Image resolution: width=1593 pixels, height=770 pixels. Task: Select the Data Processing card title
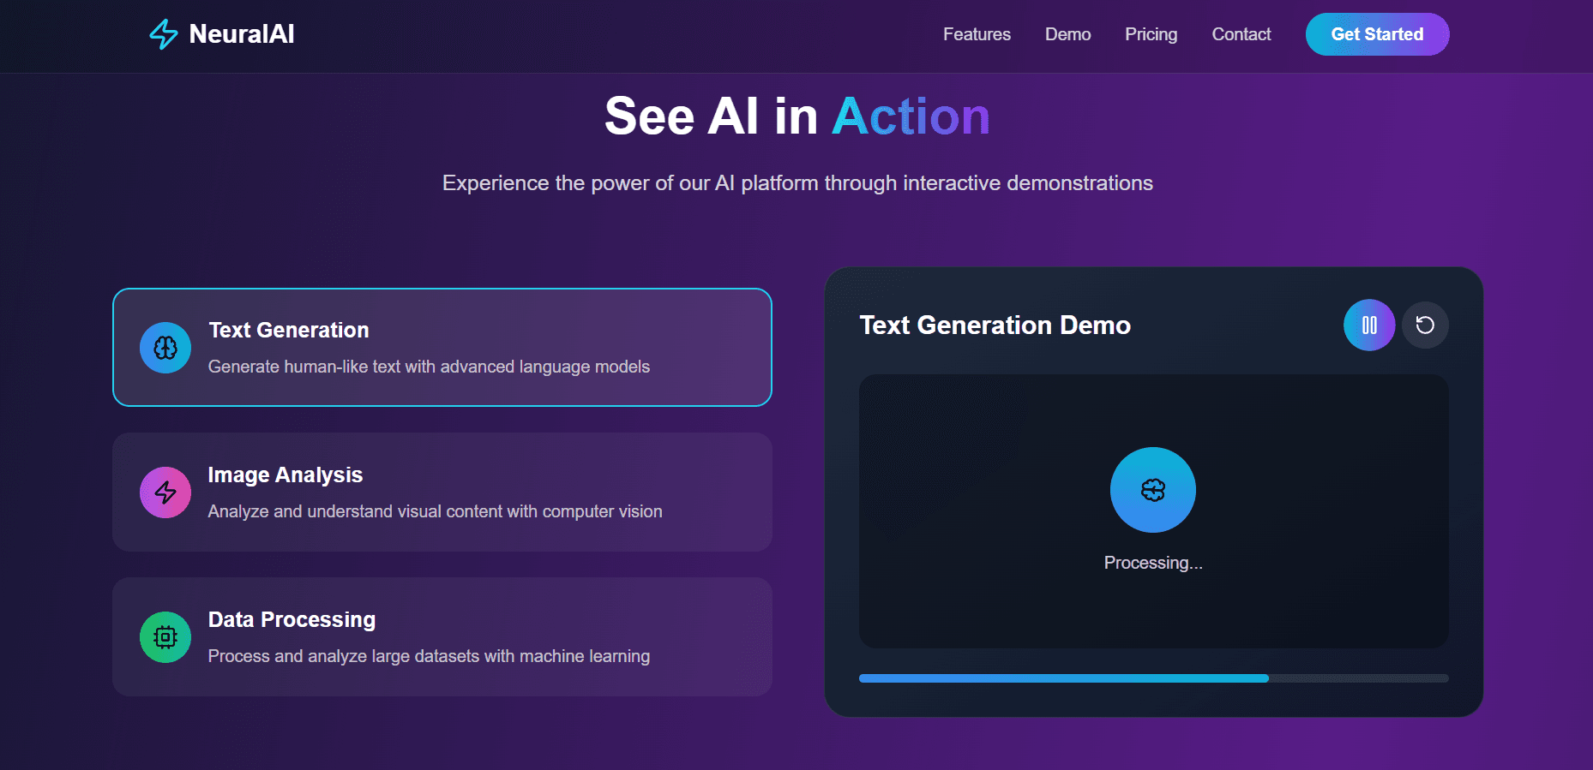(292, 619)
